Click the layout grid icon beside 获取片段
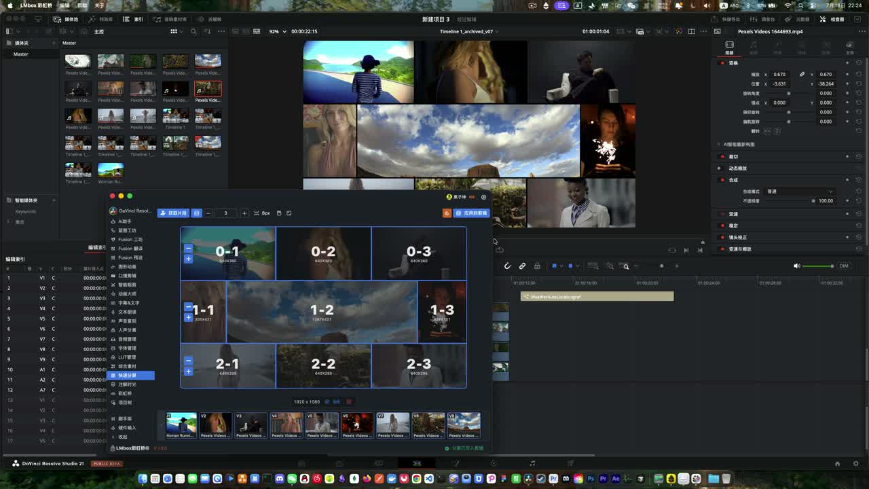This screenshot has width=869, height=489. coord(197,213)
